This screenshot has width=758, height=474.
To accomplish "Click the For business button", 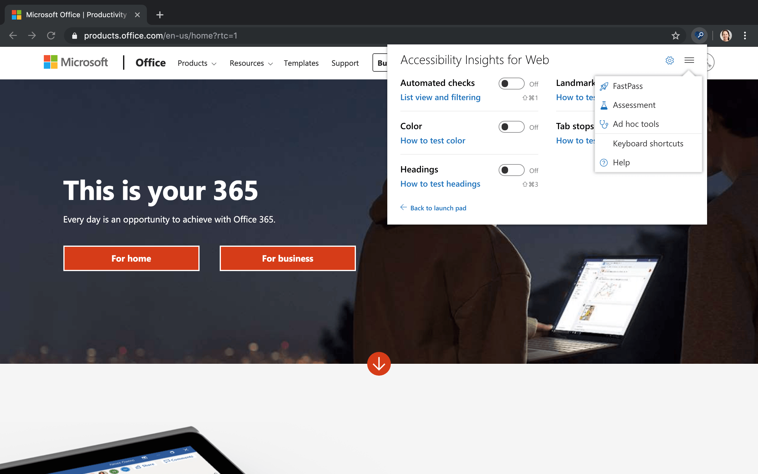I will click(287, 258).
